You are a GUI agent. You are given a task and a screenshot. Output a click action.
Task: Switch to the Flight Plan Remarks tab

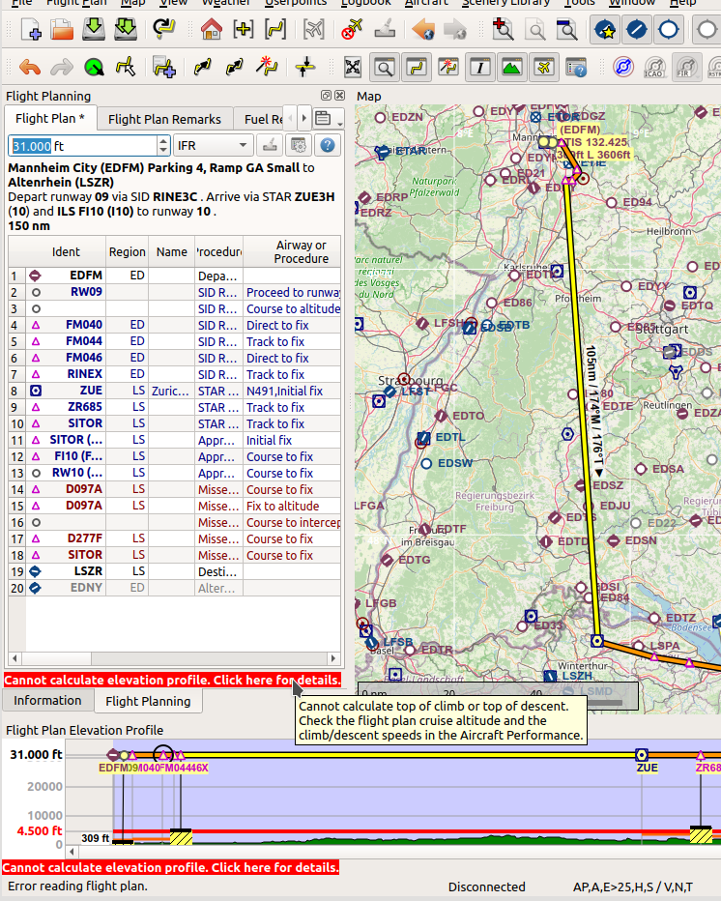pyautogui.click(x=164, y=119)
